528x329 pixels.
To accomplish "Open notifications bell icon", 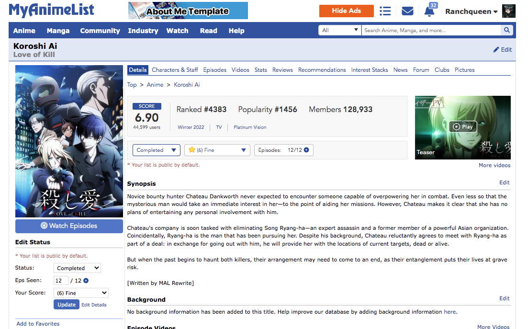I will (429, 11).
